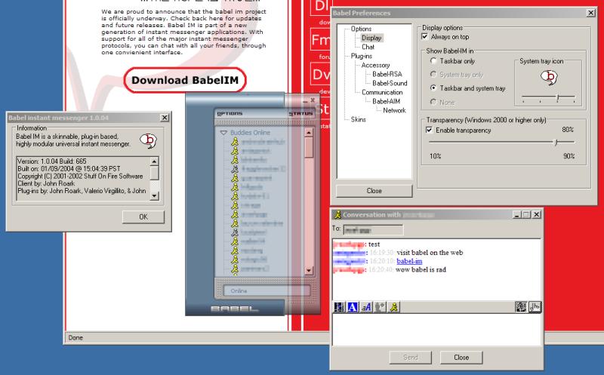Click the Send button in the conversation window

tap(410, 358)
